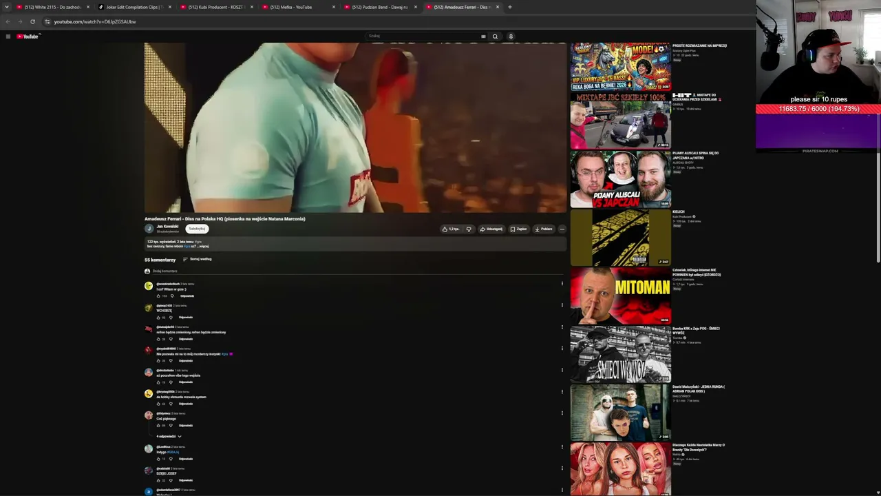881x496 pixels.
Task: Open options for 'DZIĘKI JOSEF' comment
Action: click(x=562, y=468)
